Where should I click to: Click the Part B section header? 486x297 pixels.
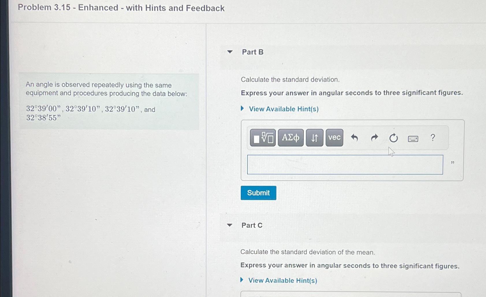[x=252, y=52]
